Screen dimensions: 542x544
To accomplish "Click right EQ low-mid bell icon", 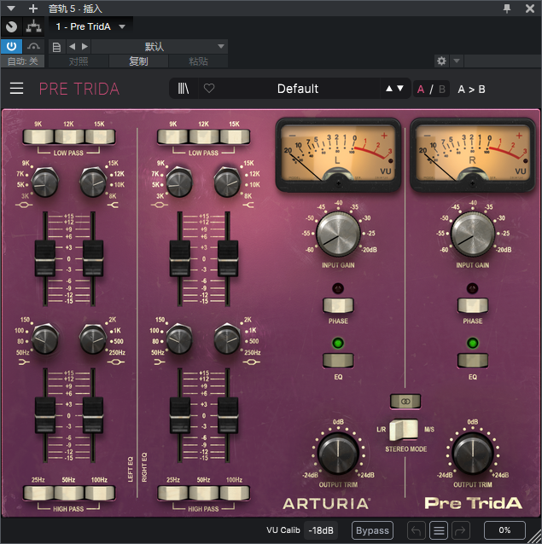I will coord(252,362).
